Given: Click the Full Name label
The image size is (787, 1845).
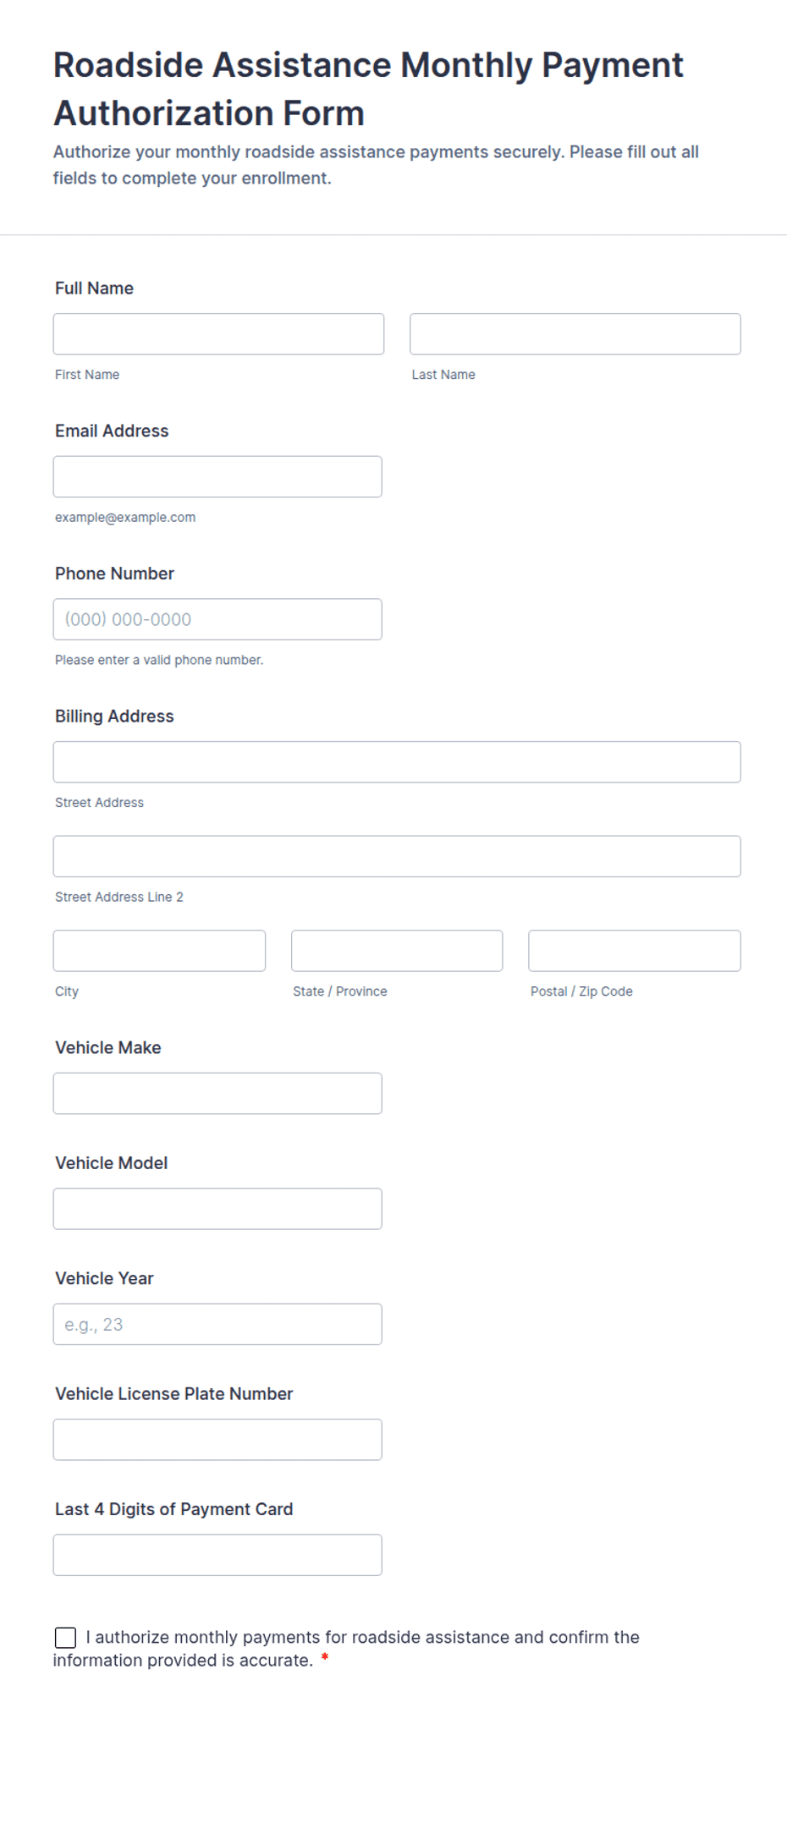Looking at the screenshot, I should click(x=94, y=288).
